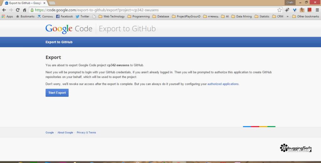This screenshot has width=321, height=163.
Task: Open the Bookmarks star shortcut
Action: pyautogui.click(x=25, y=16)
